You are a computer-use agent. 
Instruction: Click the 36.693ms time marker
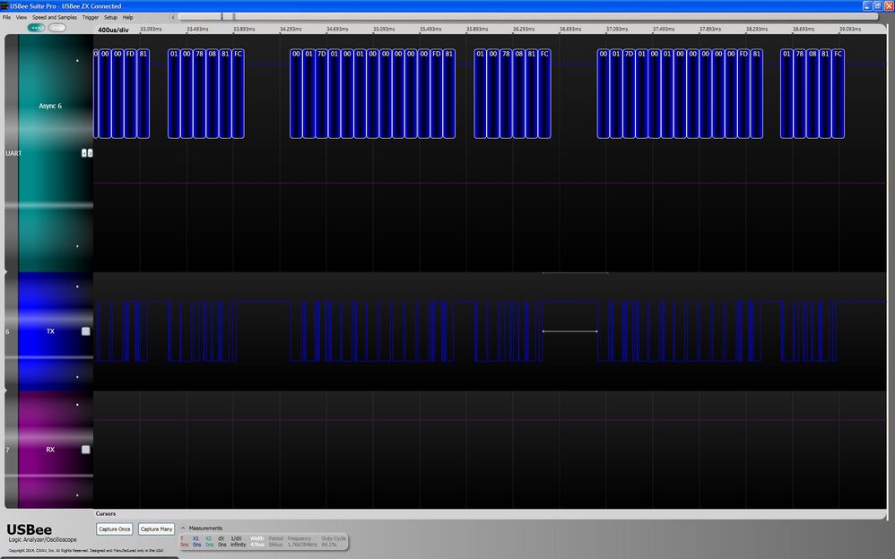[570, 29]
